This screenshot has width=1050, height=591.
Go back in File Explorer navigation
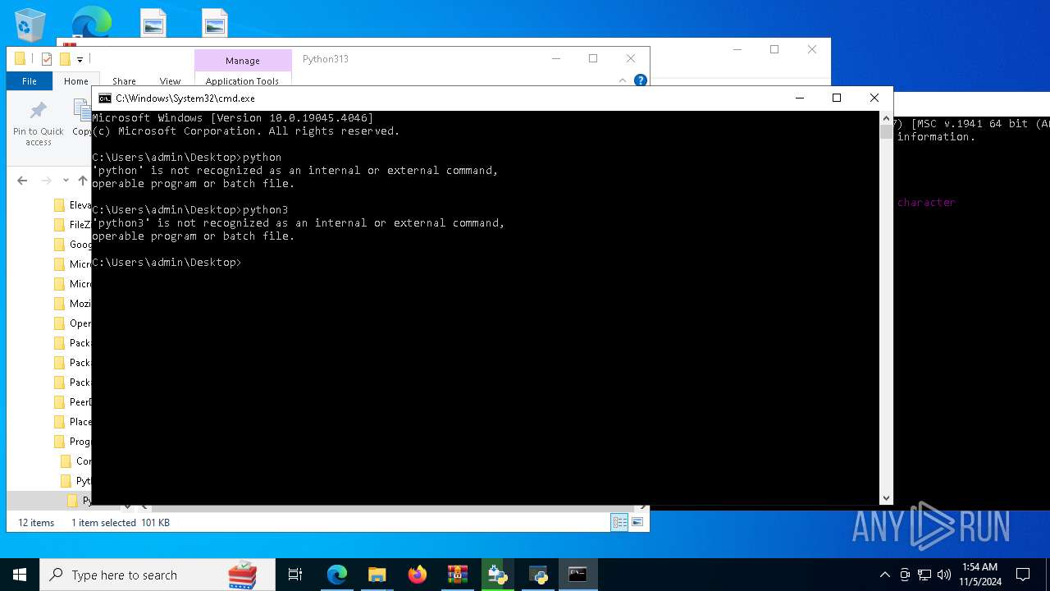[22, 181]
